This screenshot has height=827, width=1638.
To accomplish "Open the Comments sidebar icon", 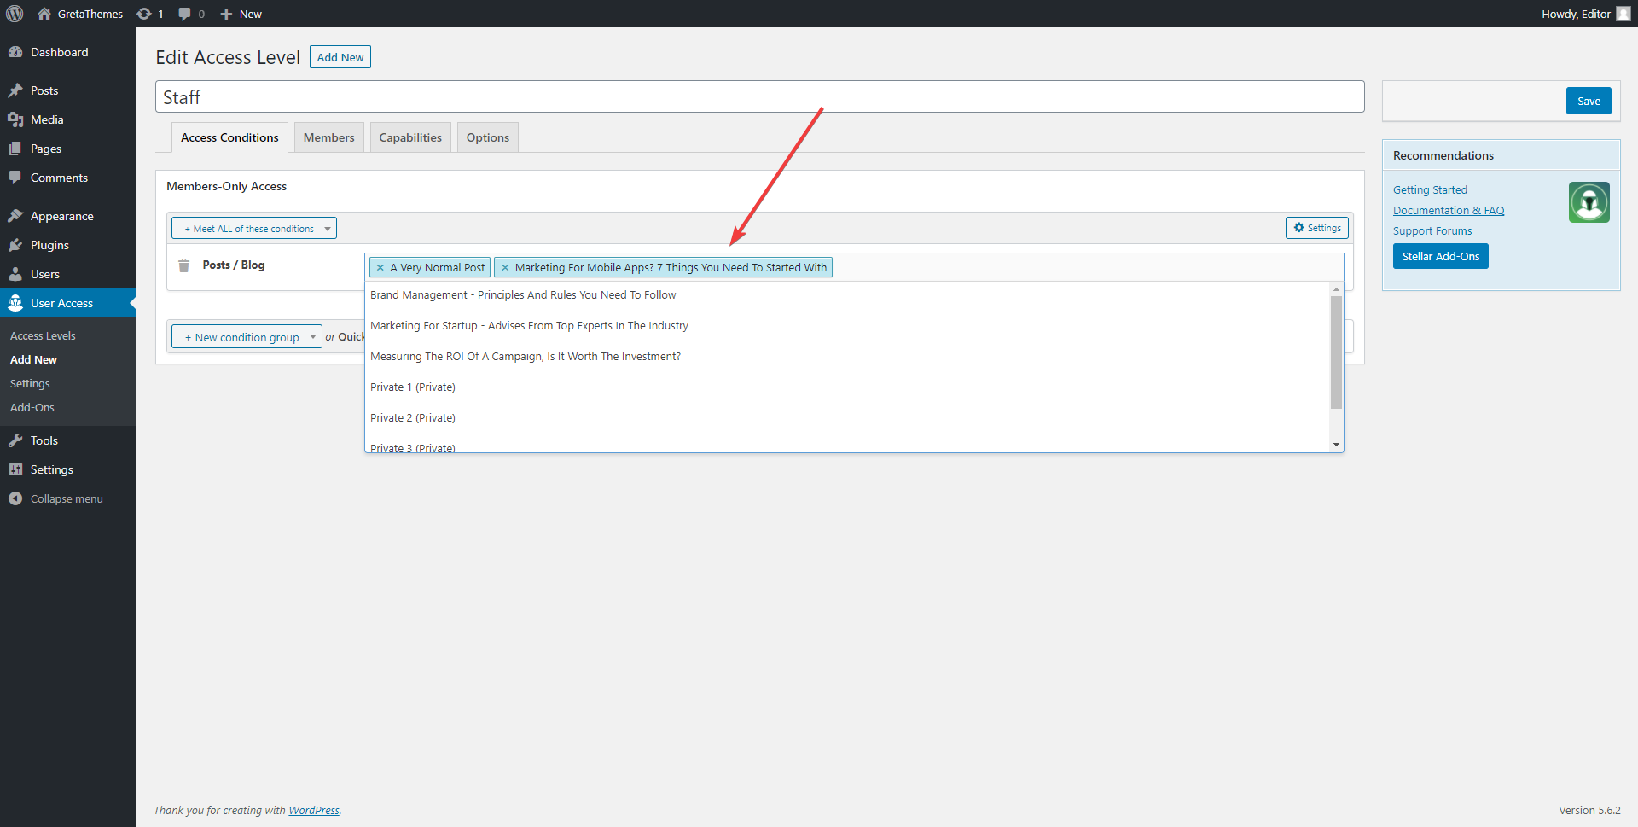I will (15, 178).
